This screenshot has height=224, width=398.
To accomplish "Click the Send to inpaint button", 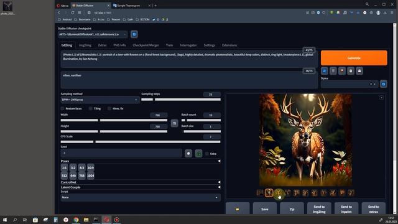I will pos(346,209).
